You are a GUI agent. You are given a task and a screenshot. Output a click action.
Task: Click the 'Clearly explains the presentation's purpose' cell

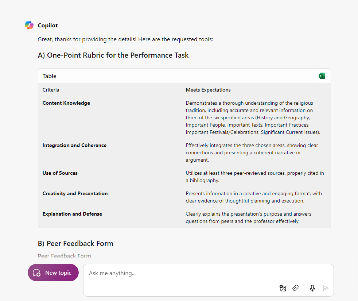[248, 217]
